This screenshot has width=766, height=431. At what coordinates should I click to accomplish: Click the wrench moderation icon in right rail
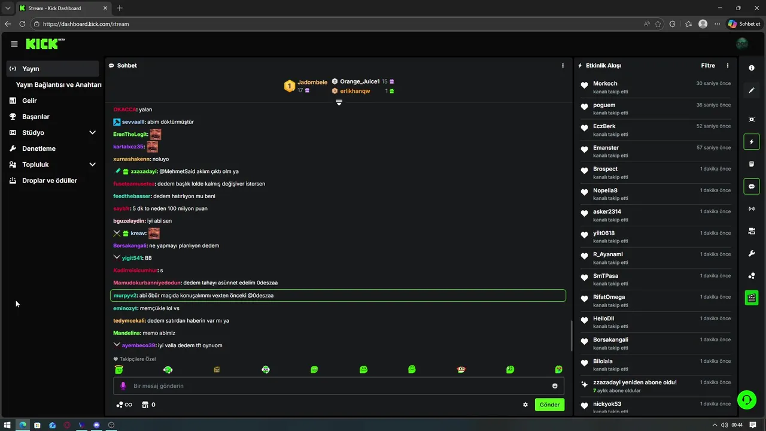[752, 253]
